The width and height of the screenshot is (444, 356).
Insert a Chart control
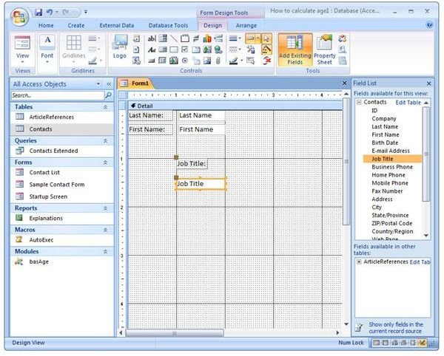tap(207, 38)
